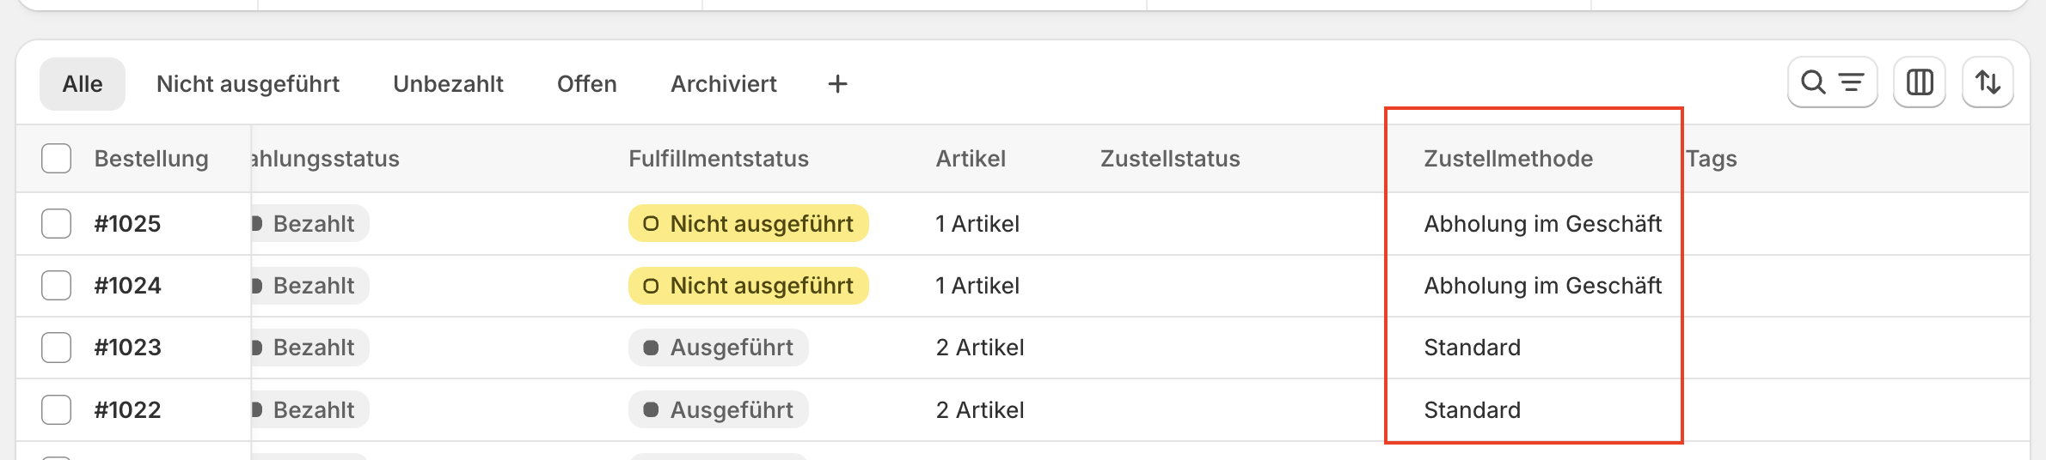Open order #1022
Image resolution: width=2046 pixels, height=460 pixels.
pyautogui.click(x=128, y=410)
